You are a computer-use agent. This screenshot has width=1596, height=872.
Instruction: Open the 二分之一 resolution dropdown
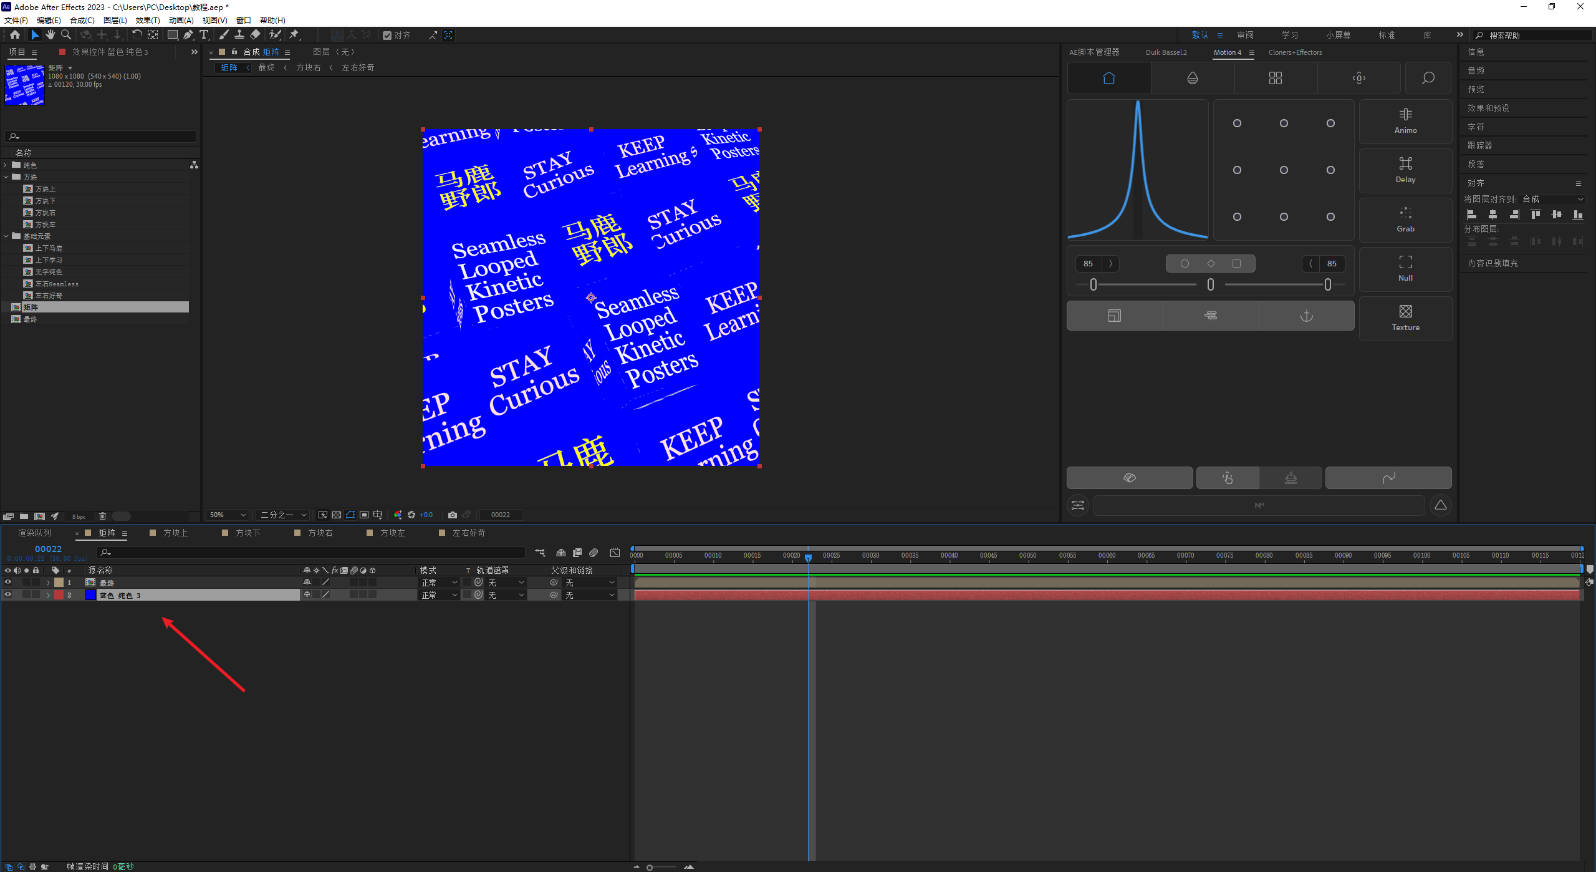[x=284, y=515]
